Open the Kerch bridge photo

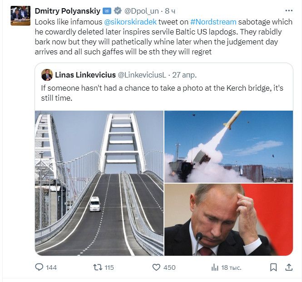[x=99, y=183]
